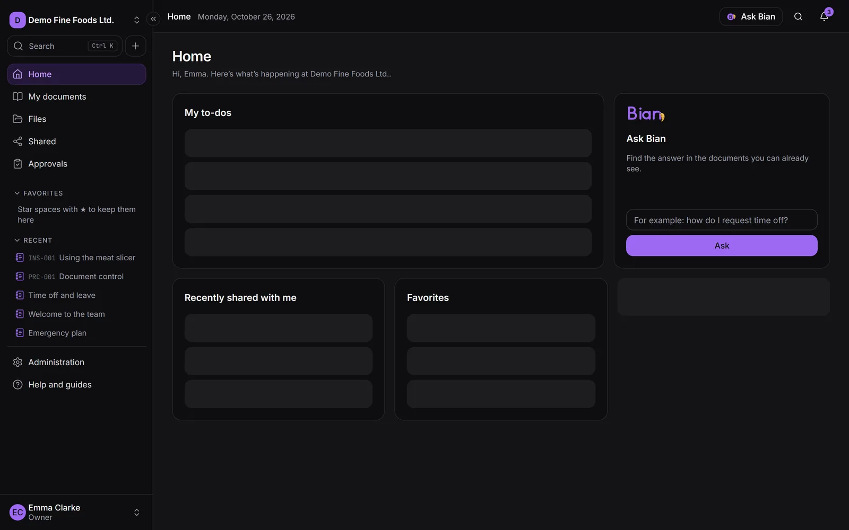Screen dimensions: 849x530
Task: Click the search magnifier icon in top bar
Action: coord(798,16)
